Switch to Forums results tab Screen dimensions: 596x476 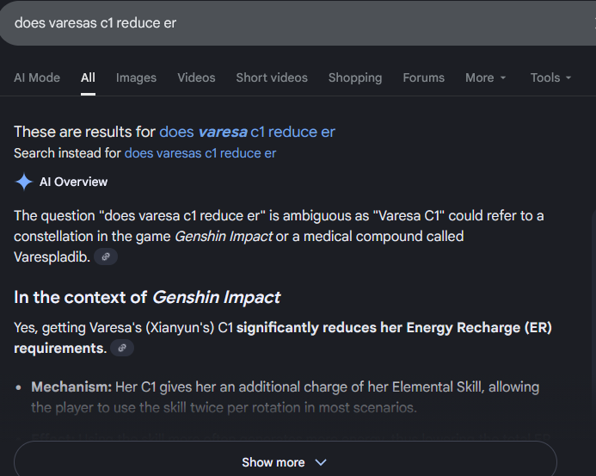[x=423, y=77]
